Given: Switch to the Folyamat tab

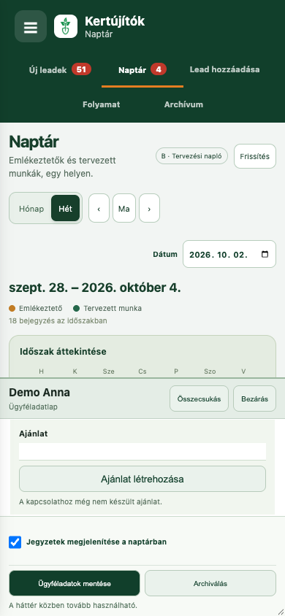Looking at the screenshot, I should pos(102,104).
